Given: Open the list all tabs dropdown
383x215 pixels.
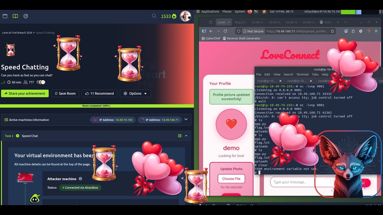Looking at the screenshot, I should [345, 22].
